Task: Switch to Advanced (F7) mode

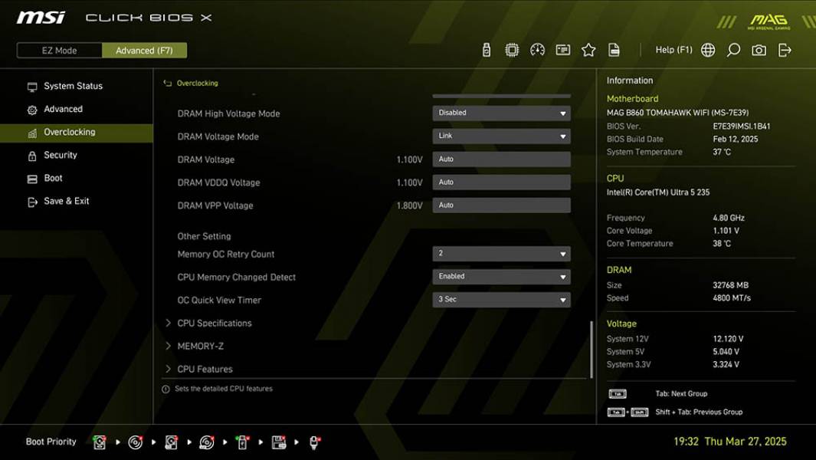Action: (144, 51)
